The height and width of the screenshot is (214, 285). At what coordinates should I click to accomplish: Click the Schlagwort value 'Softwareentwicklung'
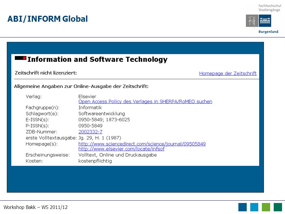click(x=102, y=114)
